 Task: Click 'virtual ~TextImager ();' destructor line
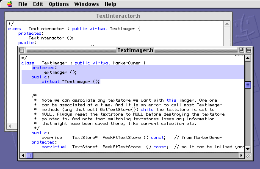(71, 82)
